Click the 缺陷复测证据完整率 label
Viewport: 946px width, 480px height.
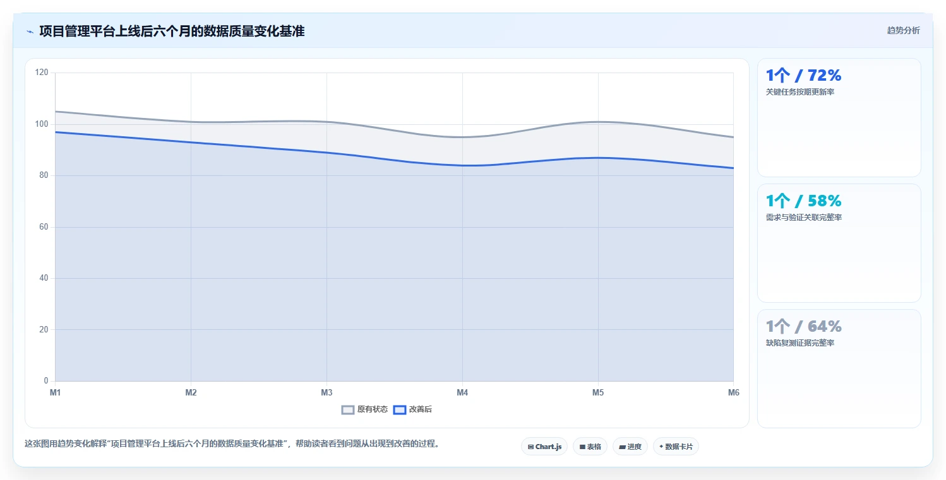800,343
